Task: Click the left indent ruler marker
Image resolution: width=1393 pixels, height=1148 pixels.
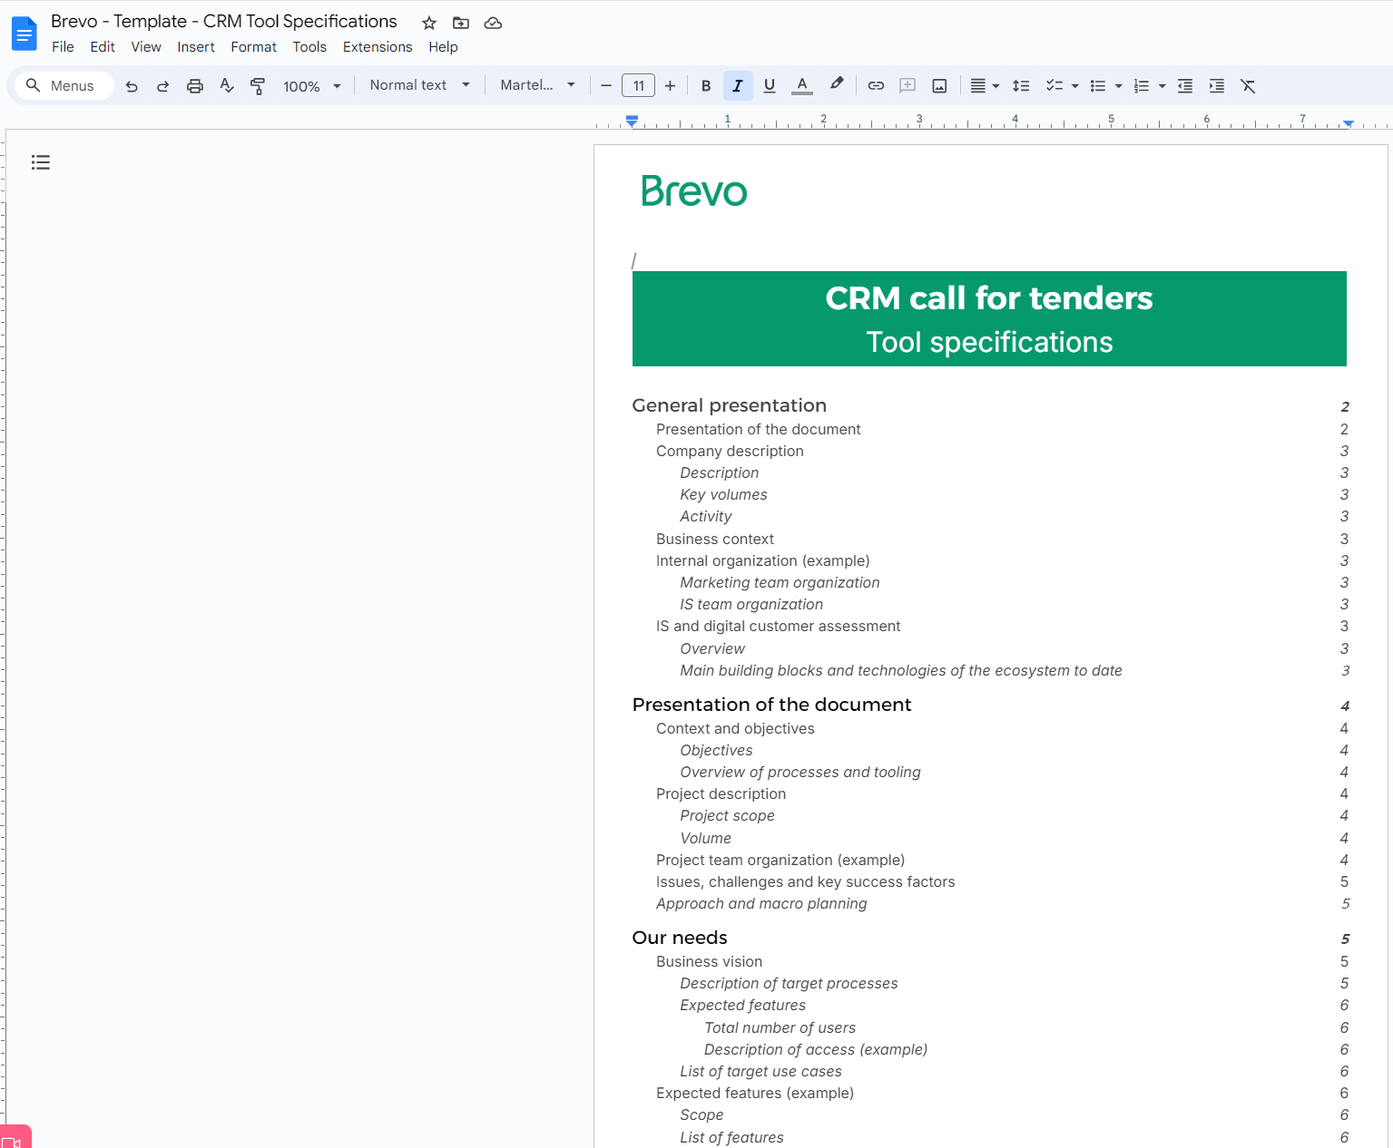Action: [x=633, y=121]
